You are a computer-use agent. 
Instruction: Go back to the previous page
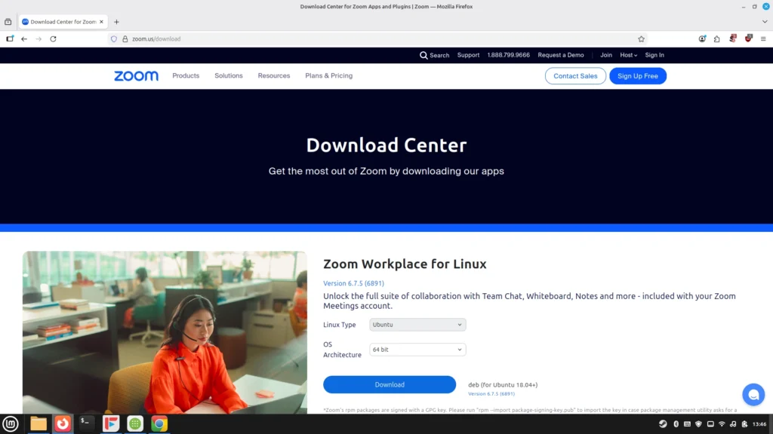[23, 38]
